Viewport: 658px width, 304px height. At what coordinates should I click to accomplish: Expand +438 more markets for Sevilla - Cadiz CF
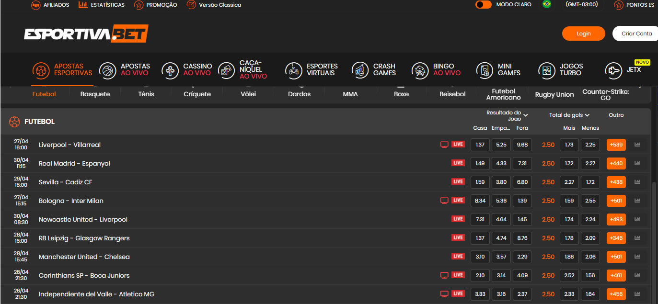(616, 182)
